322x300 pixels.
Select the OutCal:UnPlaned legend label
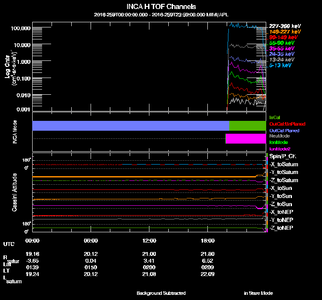click(284, 124)
